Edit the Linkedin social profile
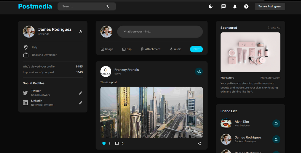 [x=81, y=103]
